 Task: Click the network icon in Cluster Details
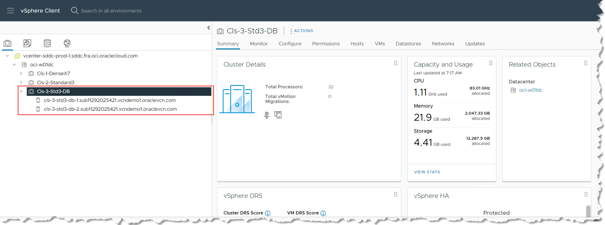tap(267, 115)
